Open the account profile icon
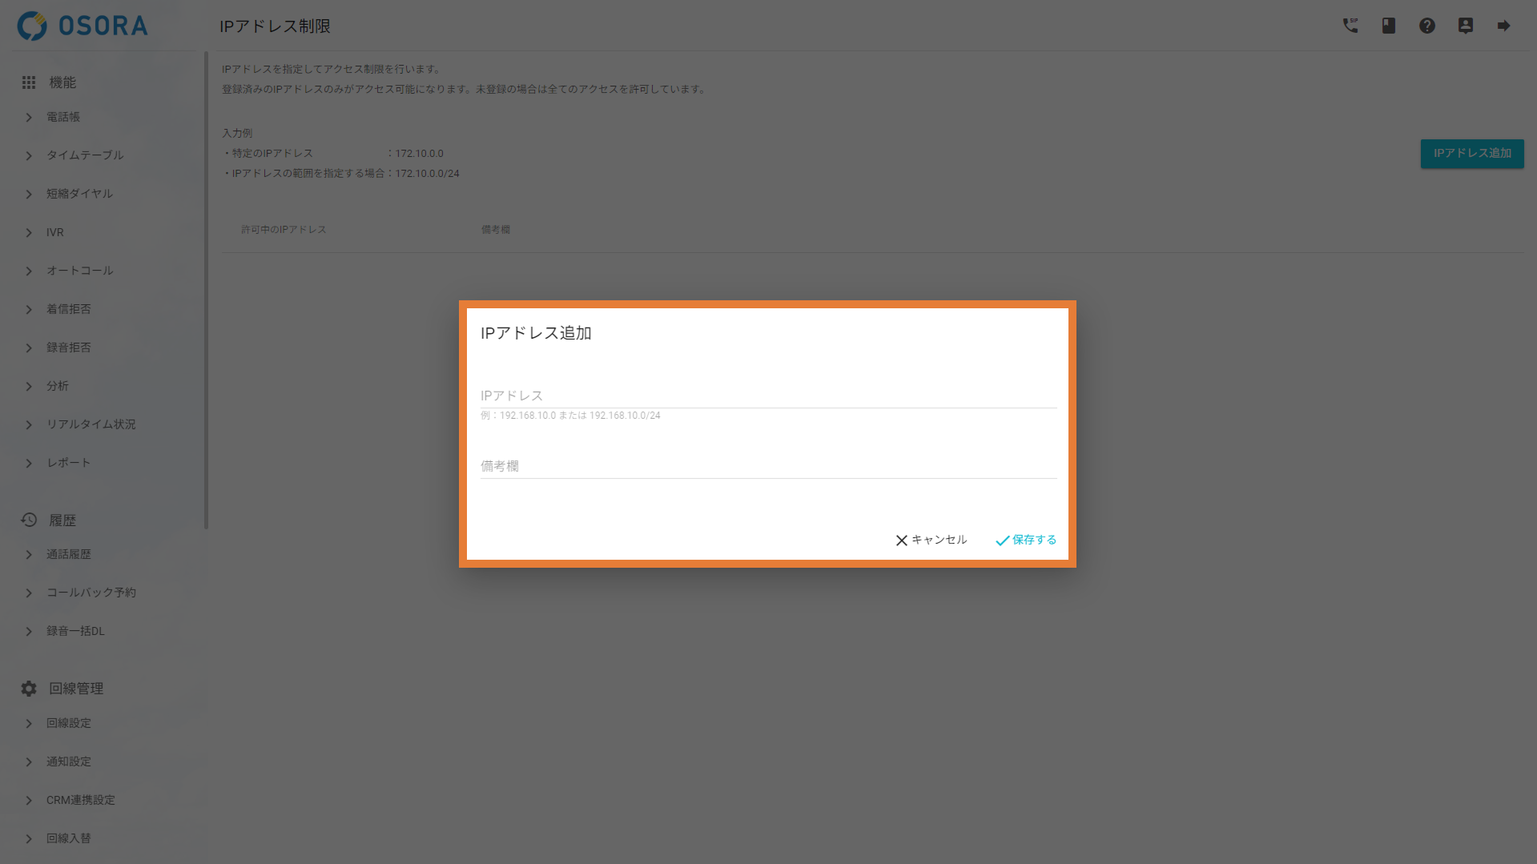Screen dimensions: 1537x864 1466,26
